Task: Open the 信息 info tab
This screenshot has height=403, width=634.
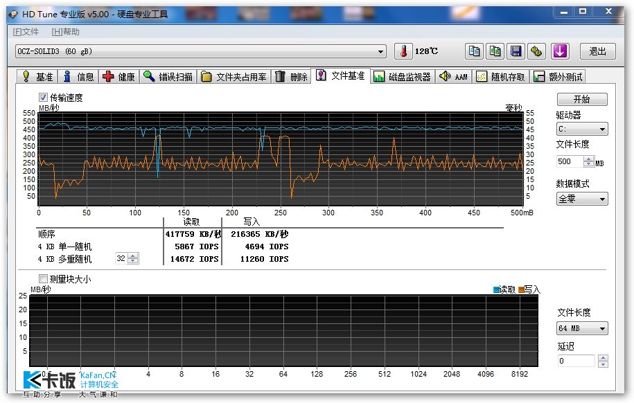Action: (x=78, y=76)
